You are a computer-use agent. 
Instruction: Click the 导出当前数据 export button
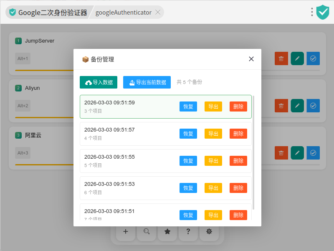[x=147, y=82]
